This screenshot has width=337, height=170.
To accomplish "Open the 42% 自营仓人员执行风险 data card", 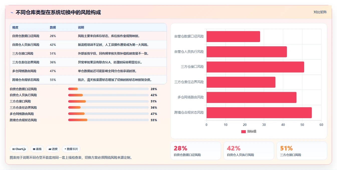I will [249, 151].
